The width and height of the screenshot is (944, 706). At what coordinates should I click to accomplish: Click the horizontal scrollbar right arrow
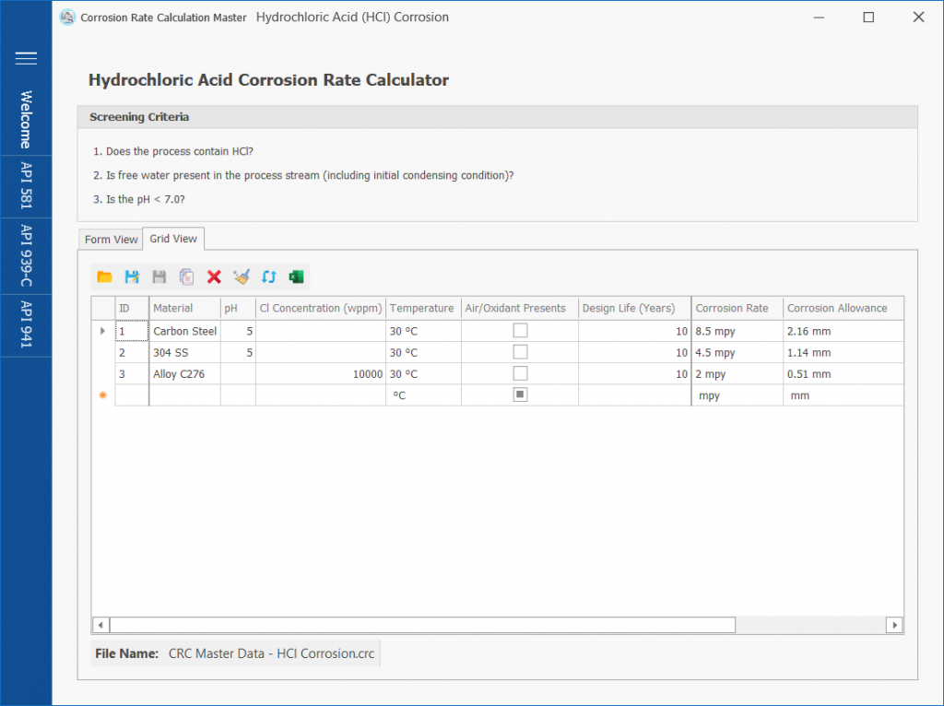894,625
